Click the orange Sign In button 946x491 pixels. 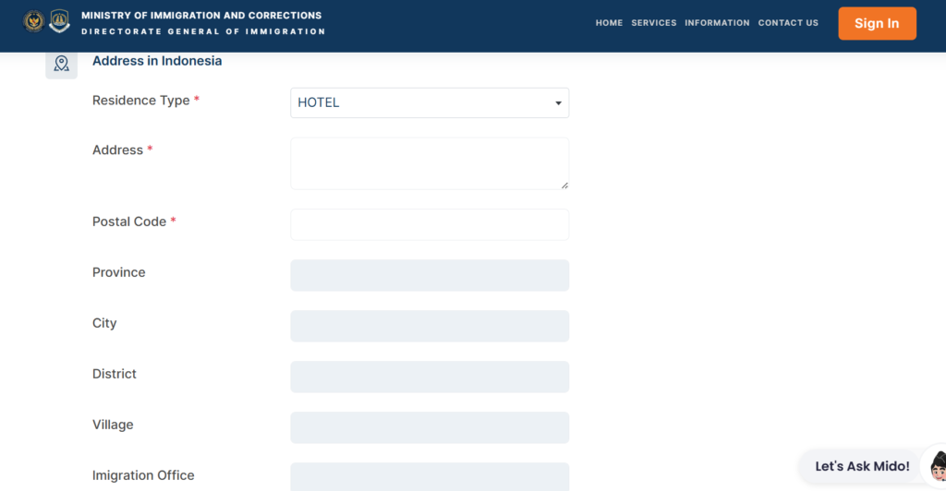click(x=877, y=23)
